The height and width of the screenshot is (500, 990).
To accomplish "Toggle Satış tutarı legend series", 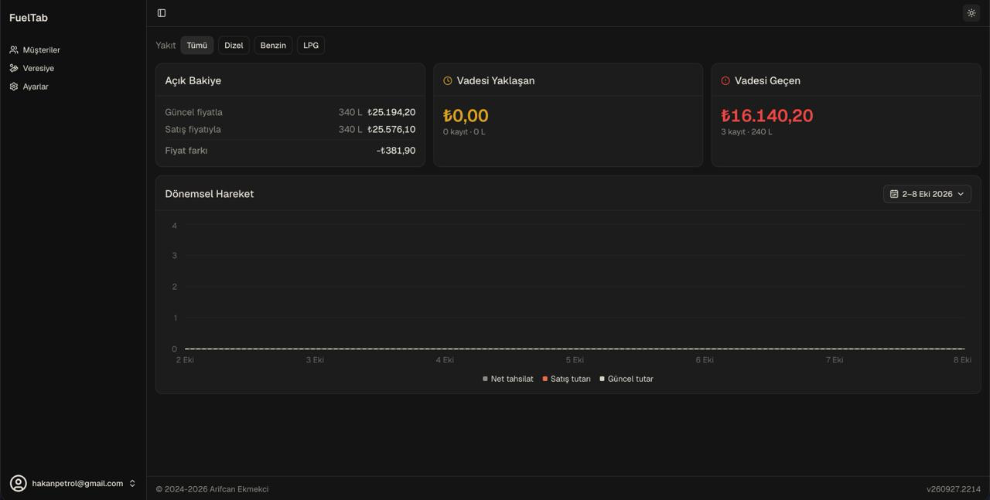I will tap(567, 379).
